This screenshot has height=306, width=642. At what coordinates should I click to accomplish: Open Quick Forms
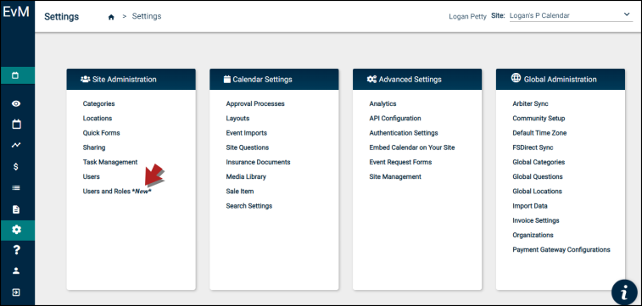pos(101,133)
